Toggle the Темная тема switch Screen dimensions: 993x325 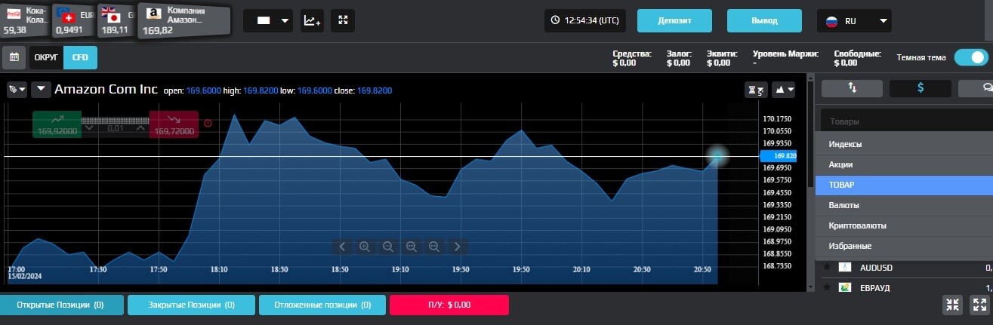(970, 57)
